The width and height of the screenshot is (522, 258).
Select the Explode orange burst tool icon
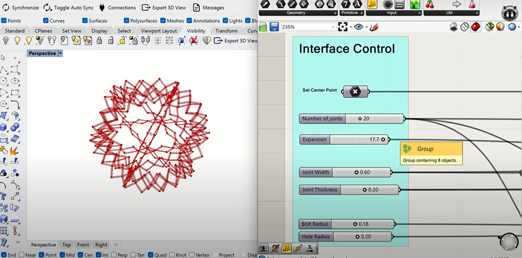point(15,151)
